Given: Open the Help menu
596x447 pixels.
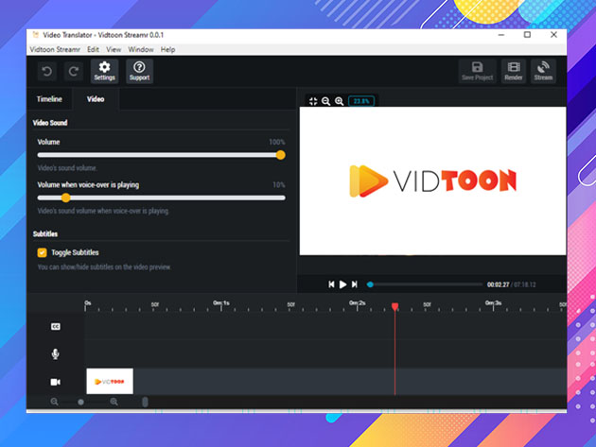Looking at the screenshot, I should coord(167,49).
